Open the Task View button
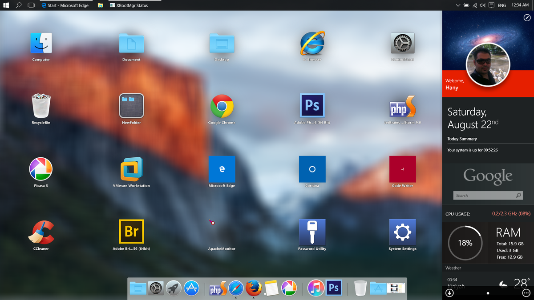 pos(31,5)
